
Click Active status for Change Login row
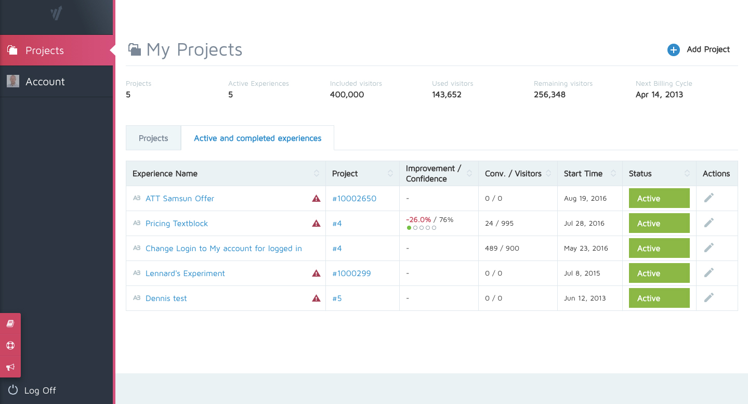[659, 249]
